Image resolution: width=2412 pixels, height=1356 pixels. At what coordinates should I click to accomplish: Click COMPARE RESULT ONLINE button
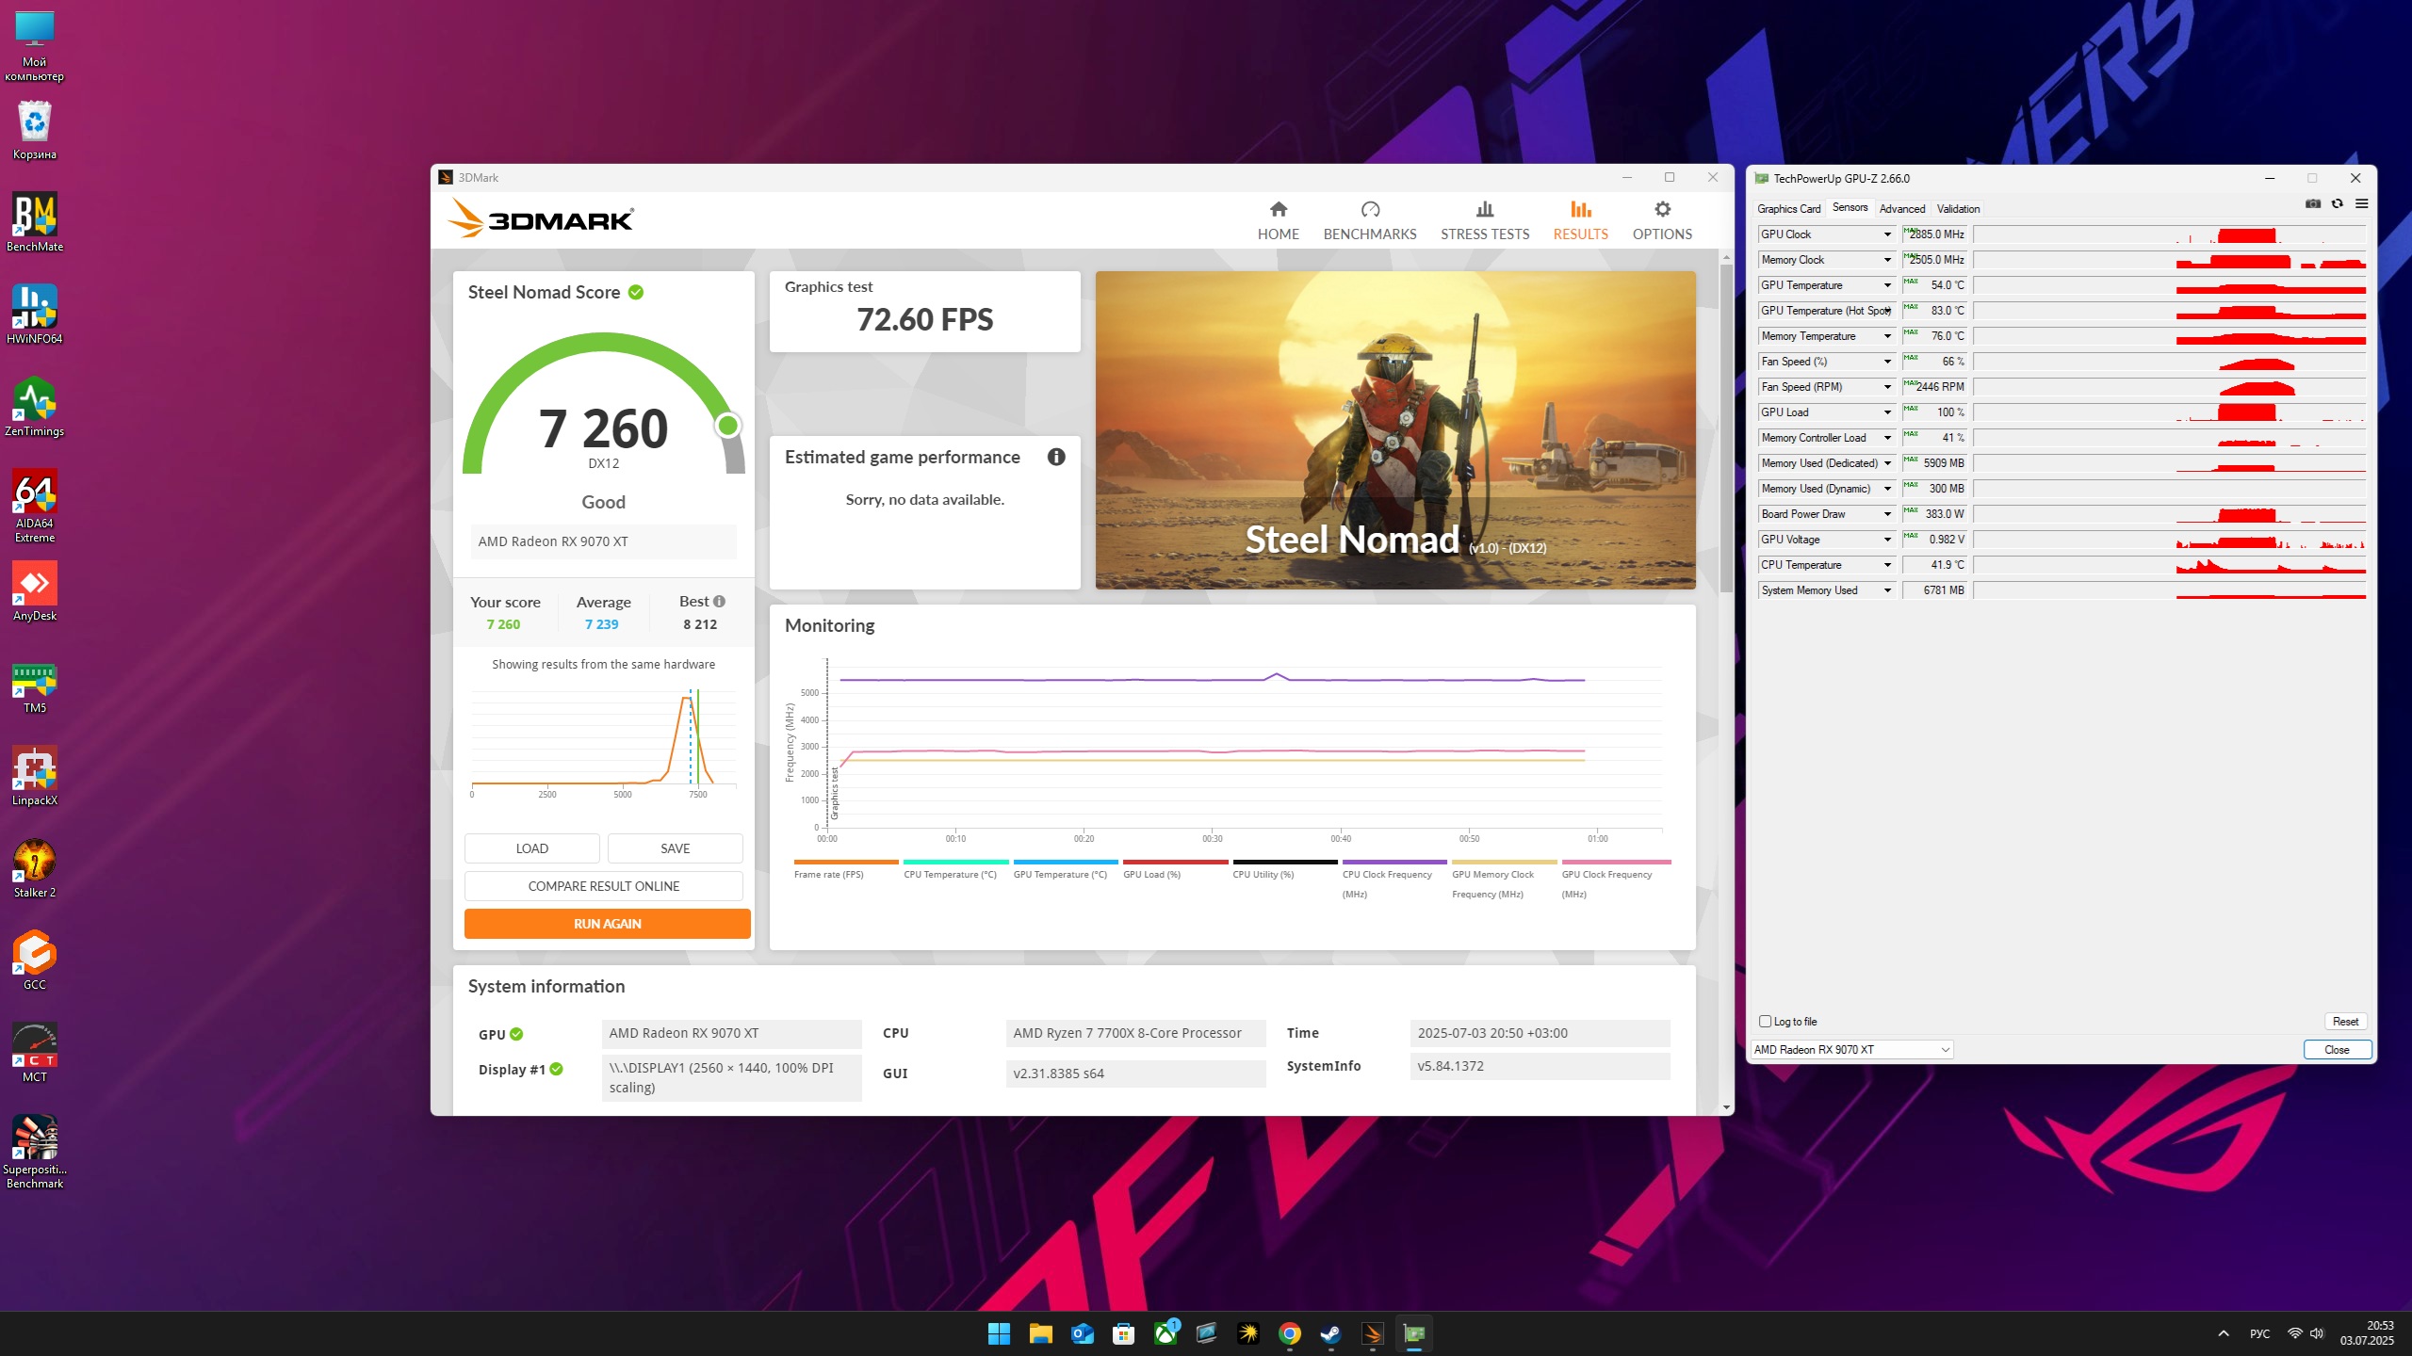tap(603, 886)
